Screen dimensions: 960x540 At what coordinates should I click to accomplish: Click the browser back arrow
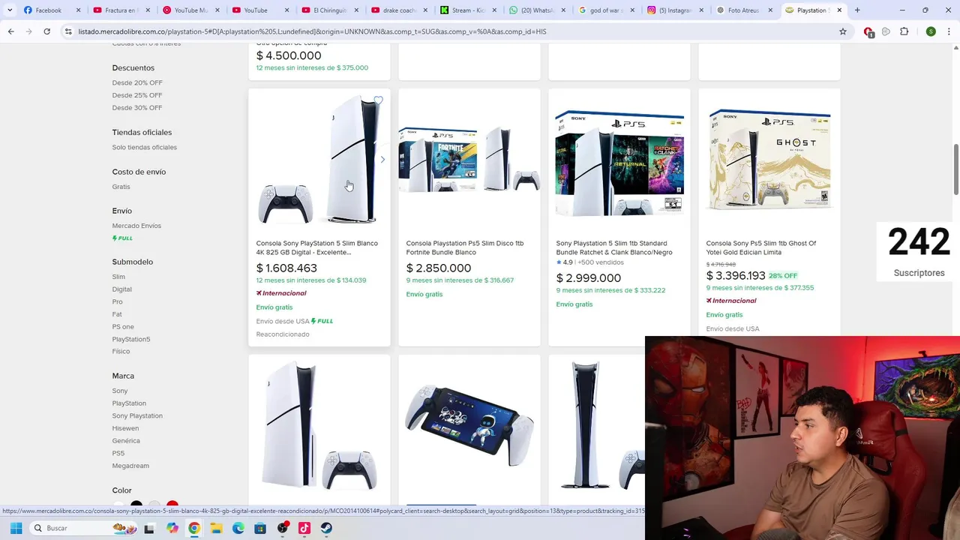tap(11, 31)
